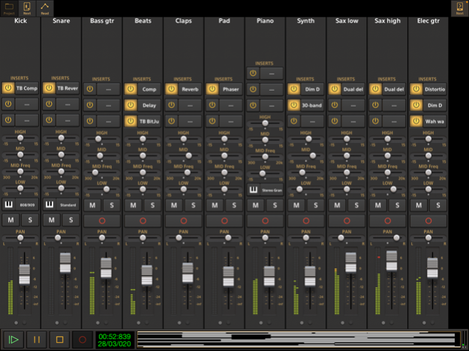Arm record on the Bass gtr track
The height and width of the screenshot is (351, 469).
(x=101, y=220)
